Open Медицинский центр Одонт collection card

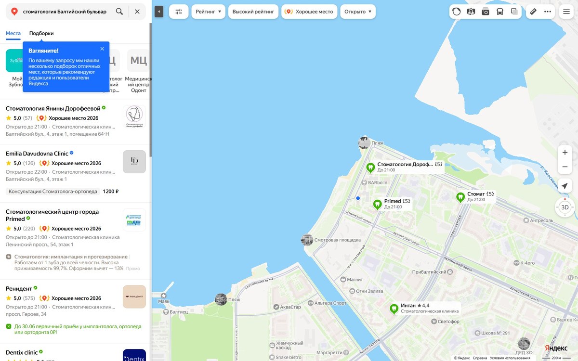[x=138, y=70]
